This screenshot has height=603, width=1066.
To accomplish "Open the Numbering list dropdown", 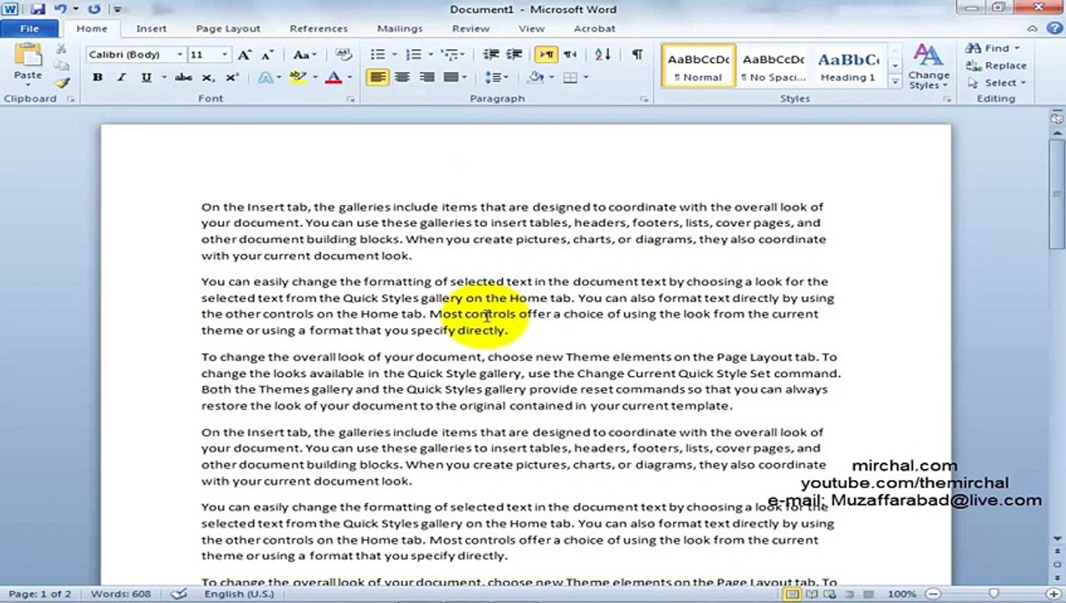I will (x=429, y=54).
